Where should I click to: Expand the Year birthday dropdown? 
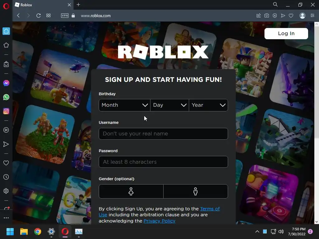click(x=208, y=105)
